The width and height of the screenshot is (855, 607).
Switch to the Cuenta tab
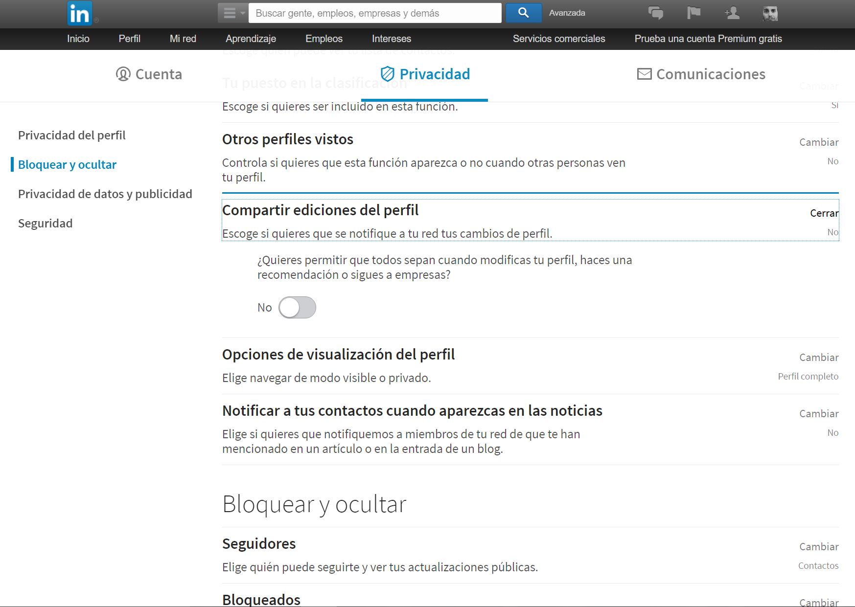point(149,74)
